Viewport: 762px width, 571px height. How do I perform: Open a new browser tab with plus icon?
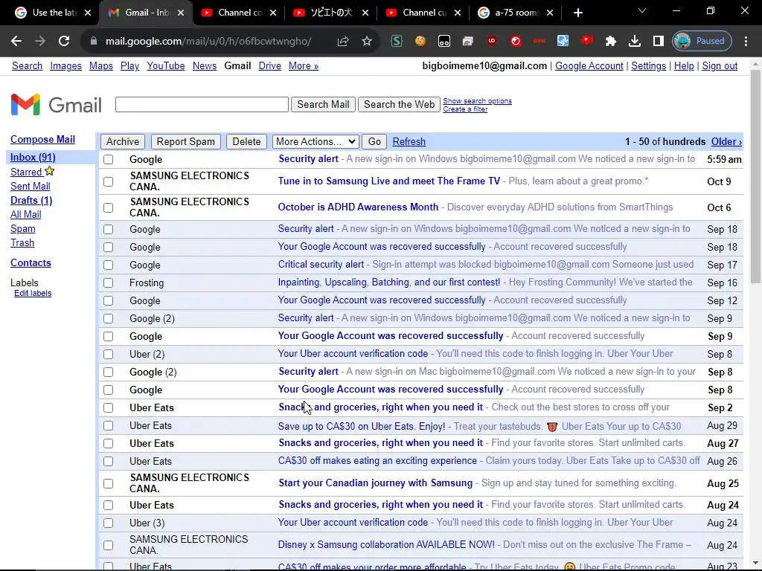click(x=577, y=13)
